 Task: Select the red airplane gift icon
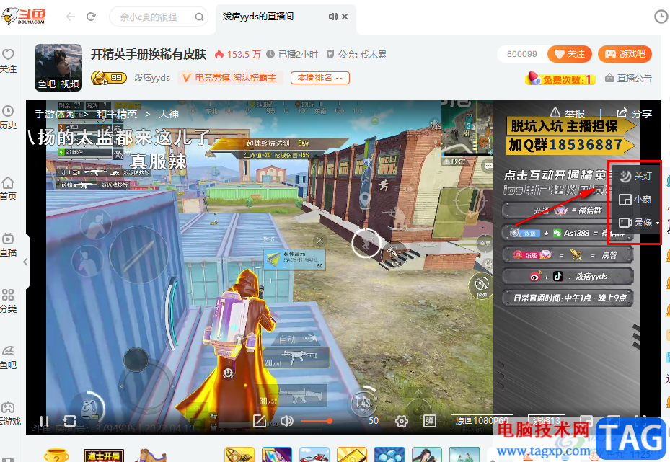coord(314,454)
